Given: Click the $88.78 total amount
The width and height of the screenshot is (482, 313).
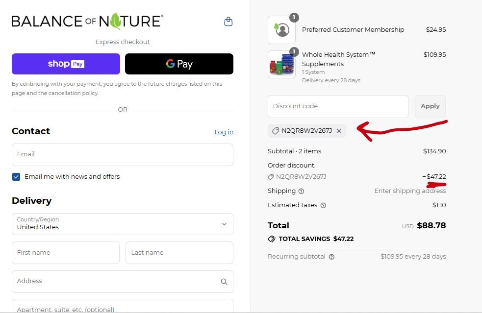Looking at the screenshot, I should tap(431, 225).
